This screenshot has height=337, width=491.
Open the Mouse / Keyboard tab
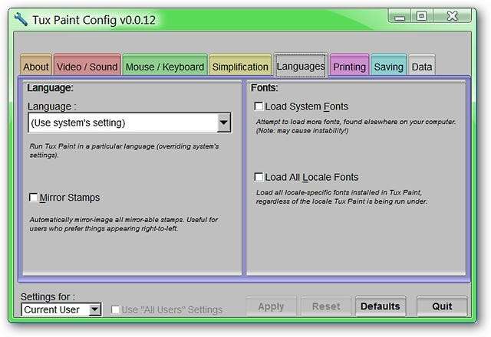click(165, 65)
